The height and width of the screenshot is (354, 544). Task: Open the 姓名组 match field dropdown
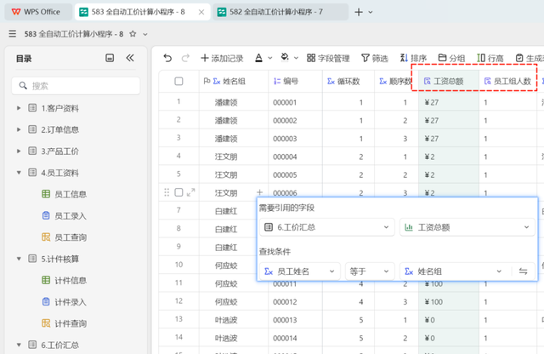coord(455,271)
